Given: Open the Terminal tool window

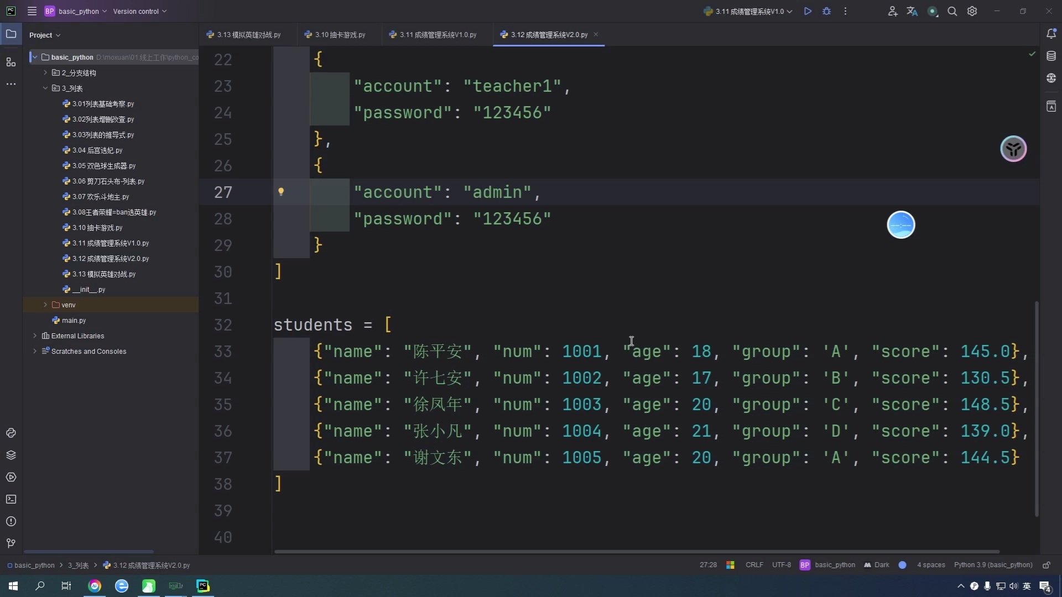Looking at the screenshot, I should click(x=11, y=500).
